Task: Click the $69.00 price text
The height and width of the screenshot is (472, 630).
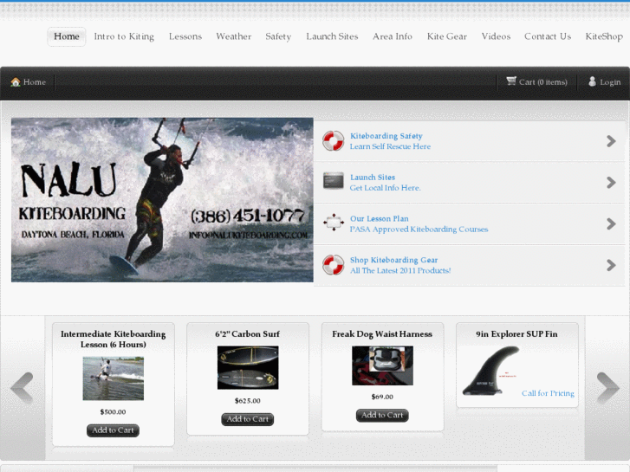Action: coord(382,397)
